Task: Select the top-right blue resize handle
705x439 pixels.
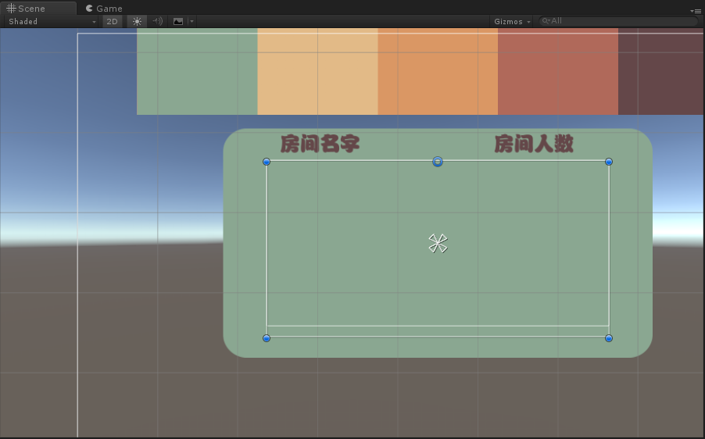Action: 609,162
